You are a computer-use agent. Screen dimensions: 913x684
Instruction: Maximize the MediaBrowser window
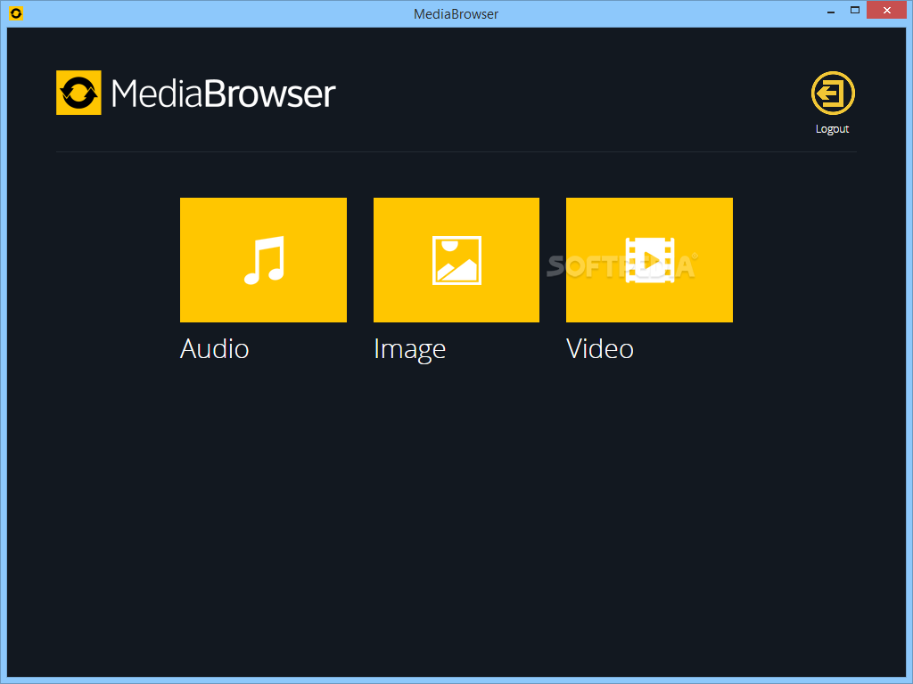(x=855, y=11)
